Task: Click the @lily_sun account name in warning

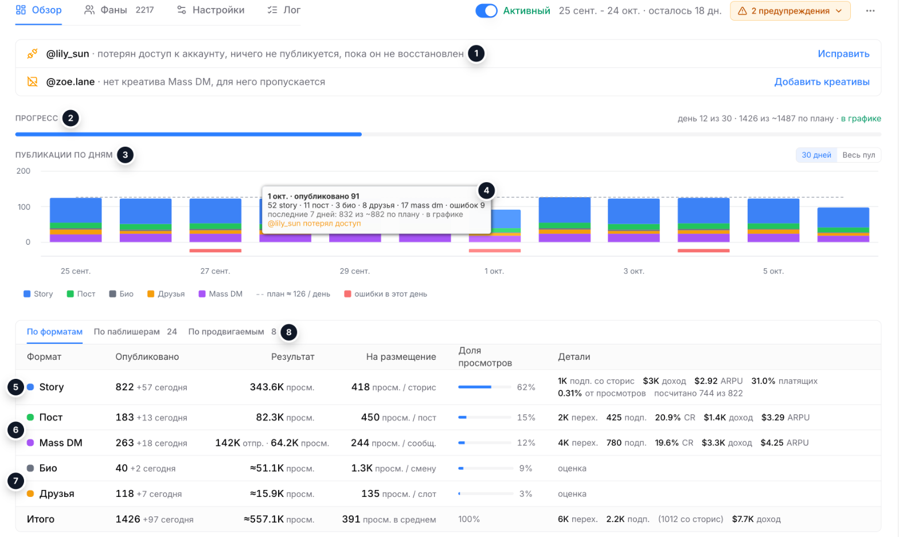Action: pyautogui.click(x=68, y=54)
